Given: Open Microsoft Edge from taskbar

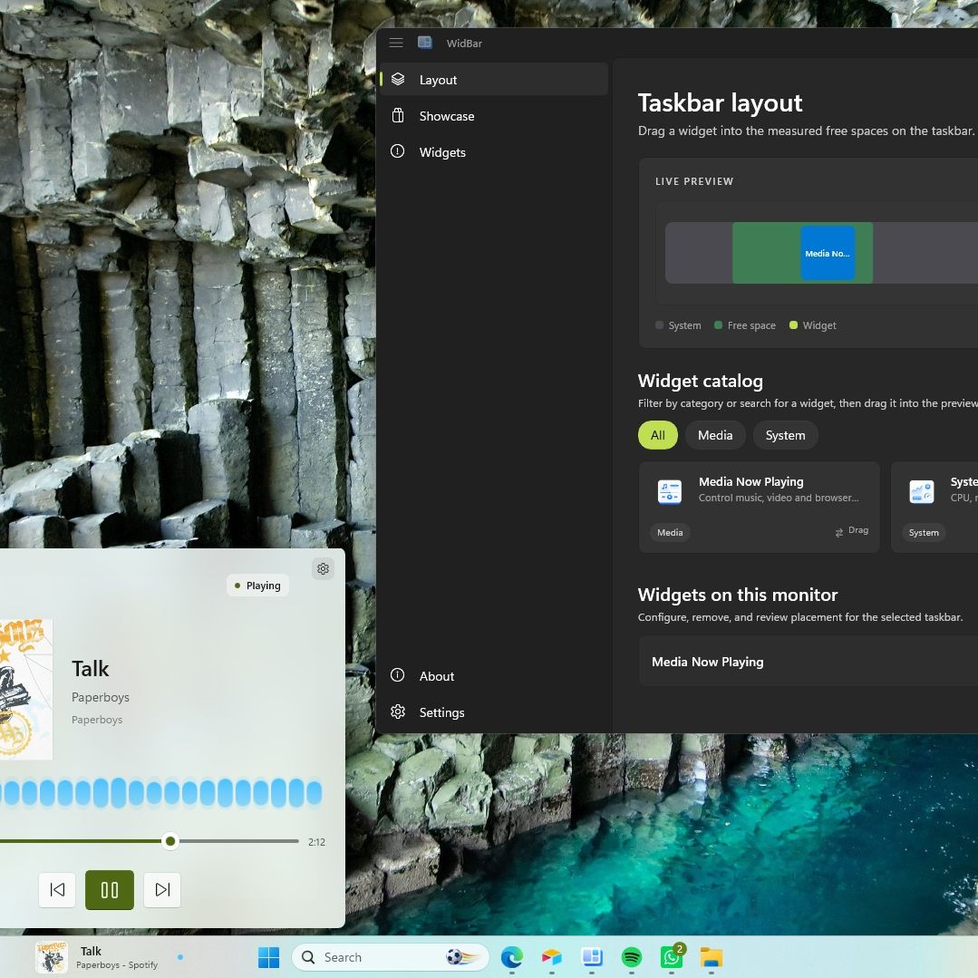Looking at the screenshot, I should click(512, 957).
